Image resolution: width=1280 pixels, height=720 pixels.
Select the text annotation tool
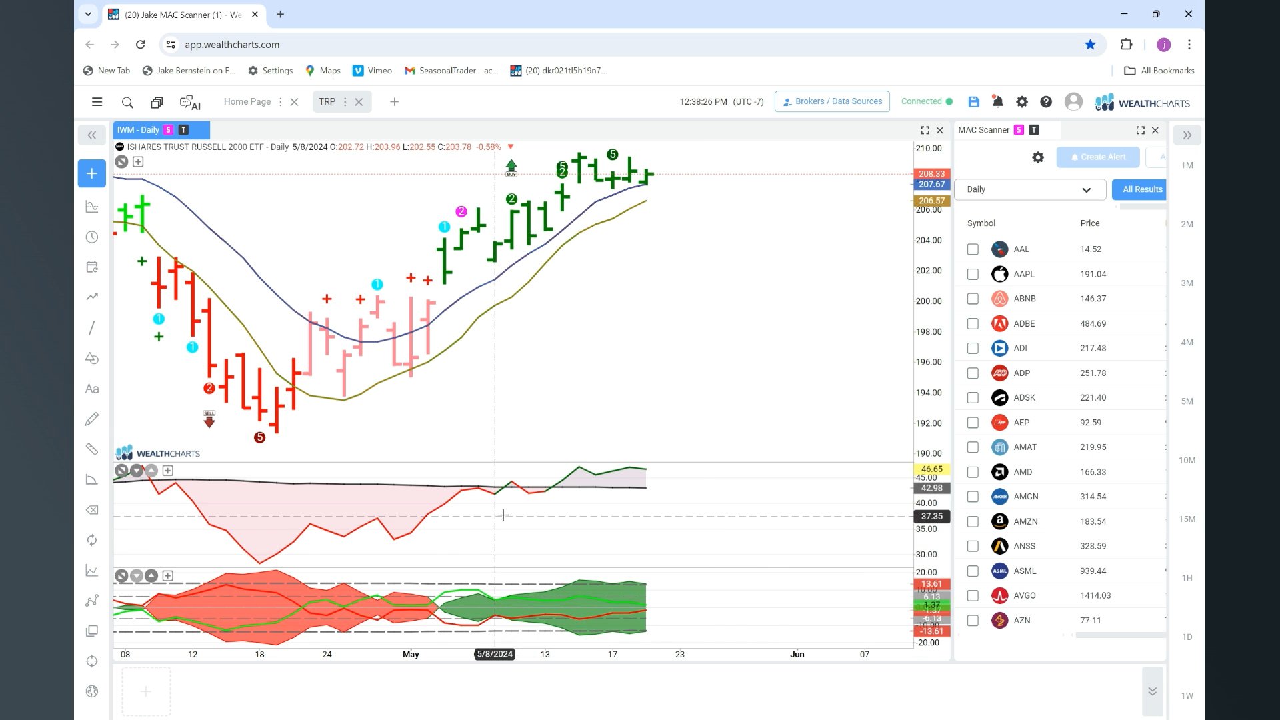pos(92,389)
